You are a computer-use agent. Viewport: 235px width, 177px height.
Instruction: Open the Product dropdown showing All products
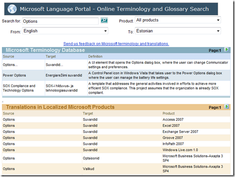178,20
